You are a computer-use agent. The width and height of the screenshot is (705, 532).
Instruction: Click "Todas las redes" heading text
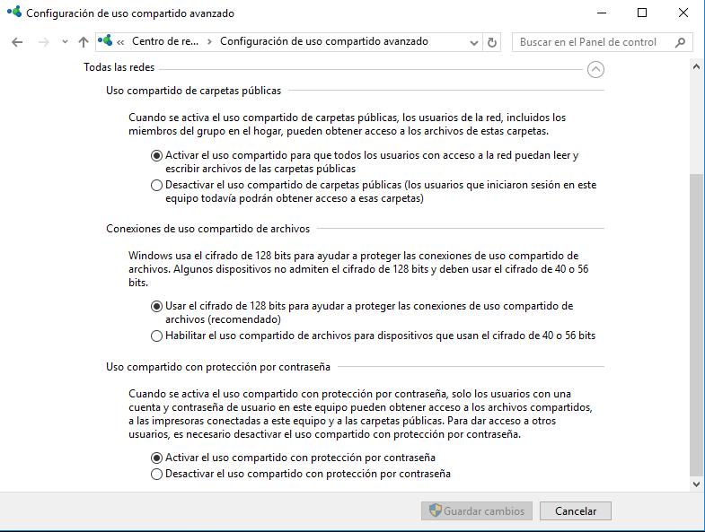[x=119, y=67]
